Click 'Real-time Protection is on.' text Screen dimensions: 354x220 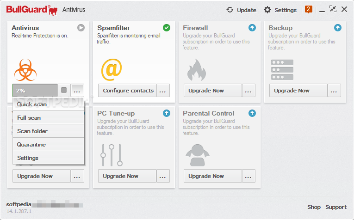pyautogui.click(x=40, y=36)
